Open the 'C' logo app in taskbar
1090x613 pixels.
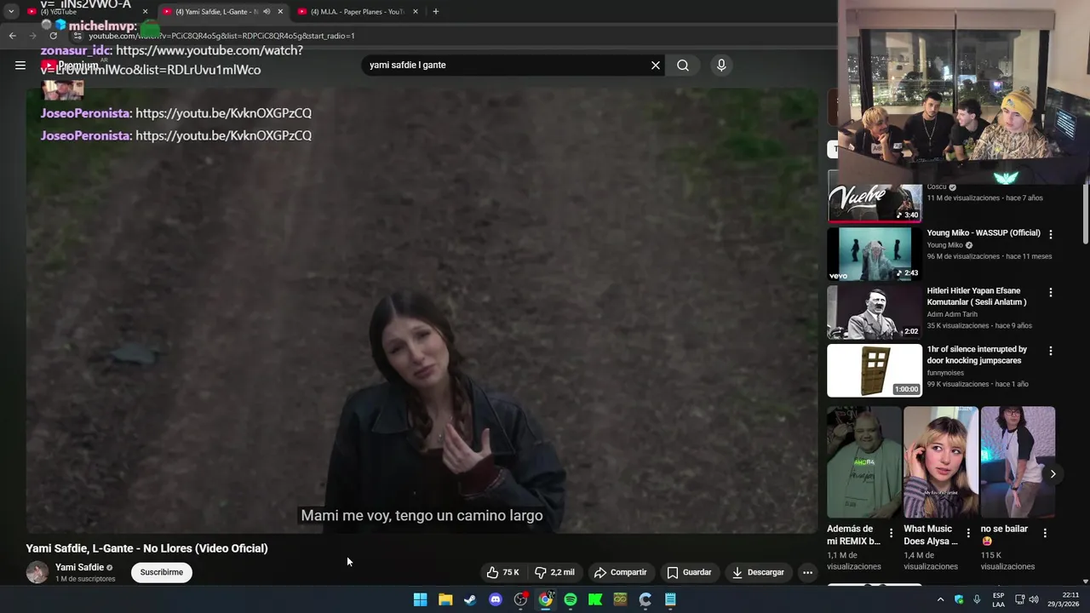(x=645, y=599)
